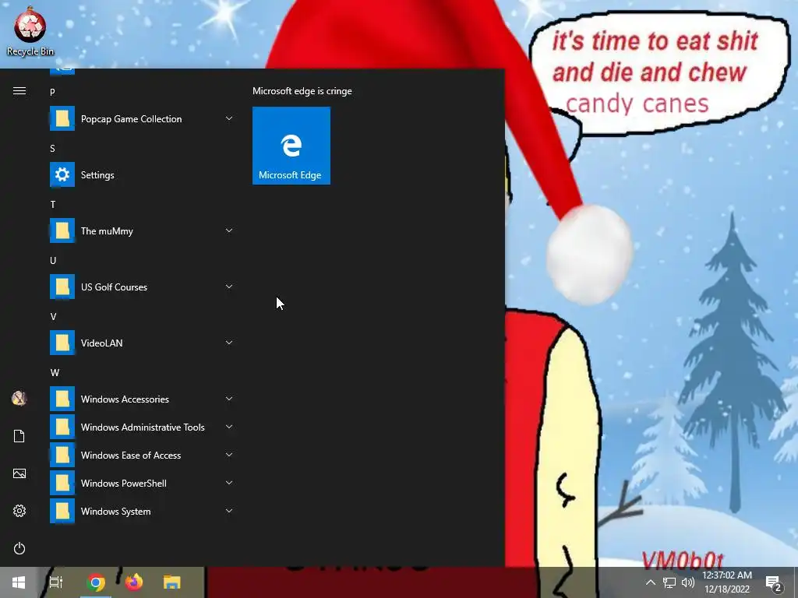Expand Windows Accessories chevron

[229, 399]
